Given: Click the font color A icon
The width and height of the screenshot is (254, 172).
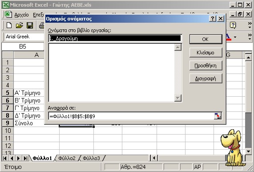Looking at the screenshot, I should click(x=228, y=37).
